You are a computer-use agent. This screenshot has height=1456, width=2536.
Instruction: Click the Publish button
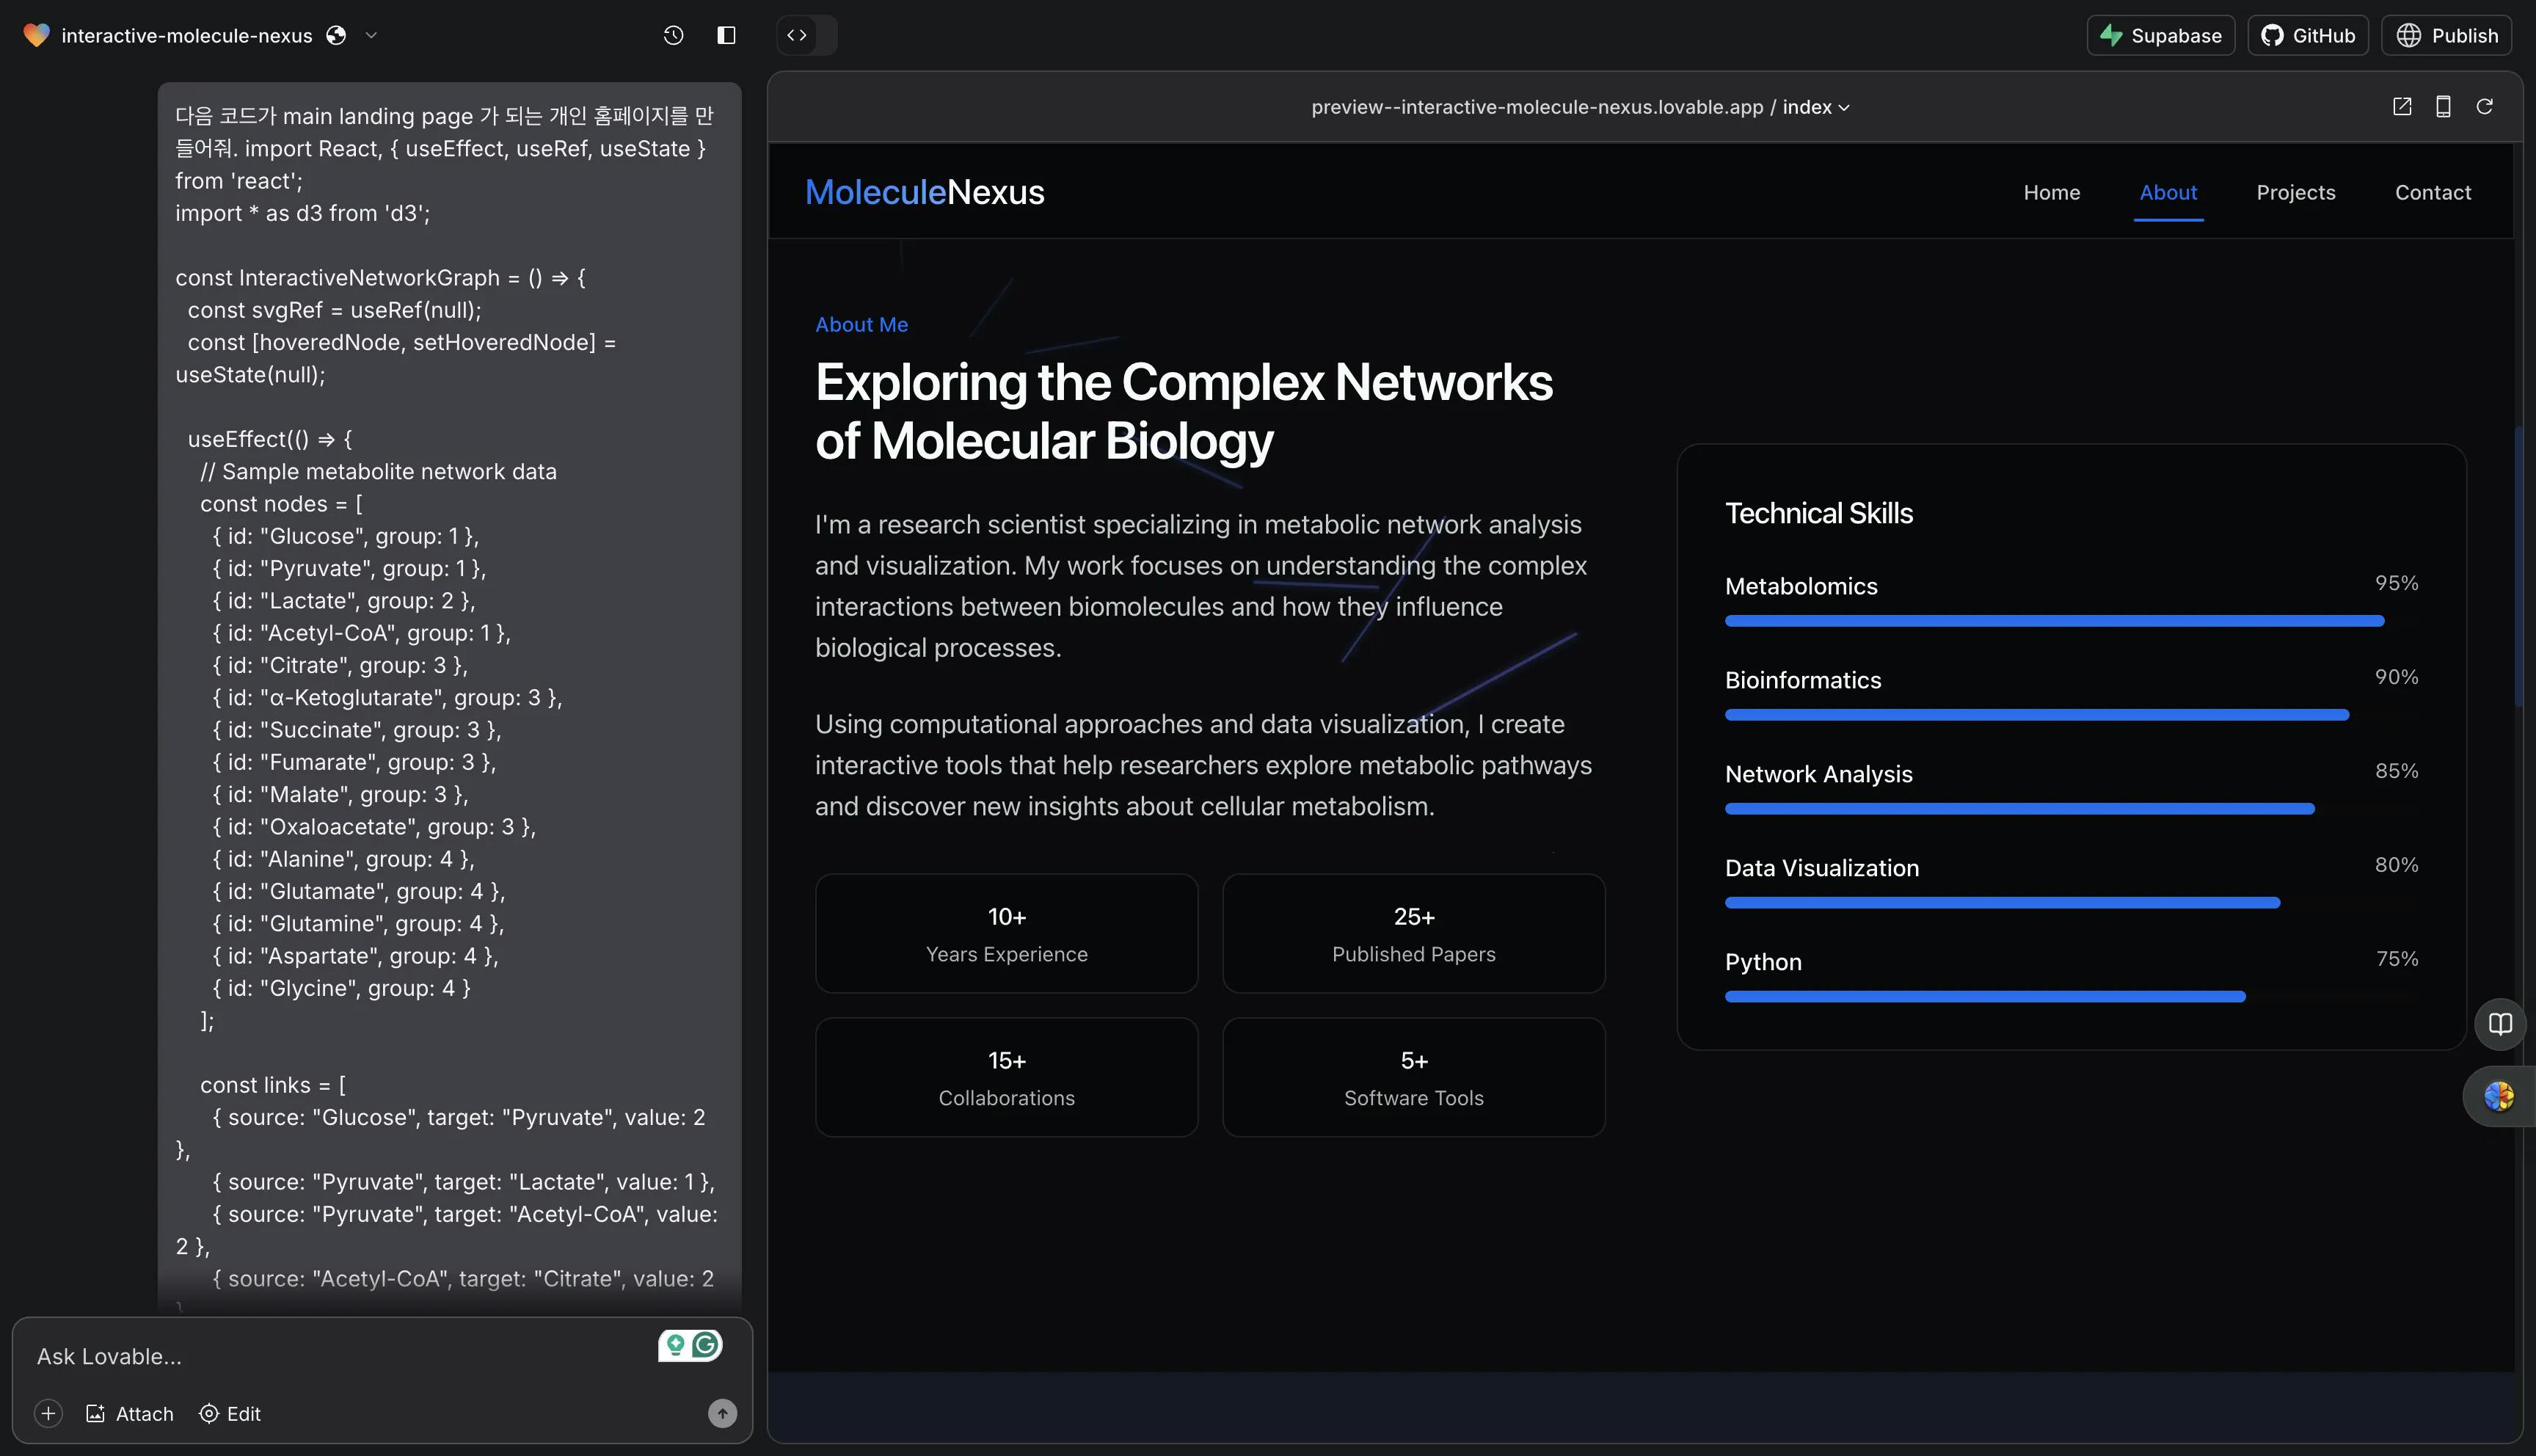2446,35
